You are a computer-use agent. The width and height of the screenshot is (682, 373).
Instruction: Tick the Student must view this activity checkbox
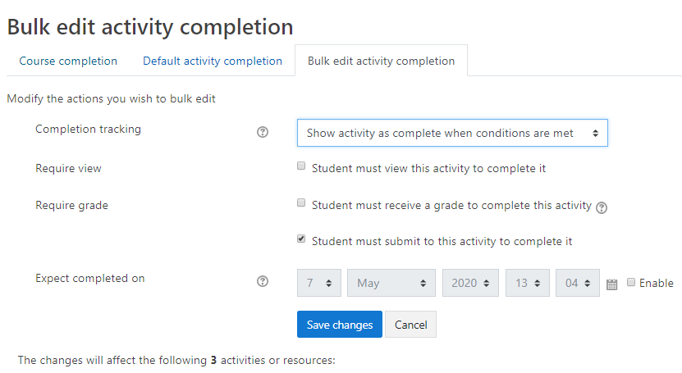pos(301,166)
